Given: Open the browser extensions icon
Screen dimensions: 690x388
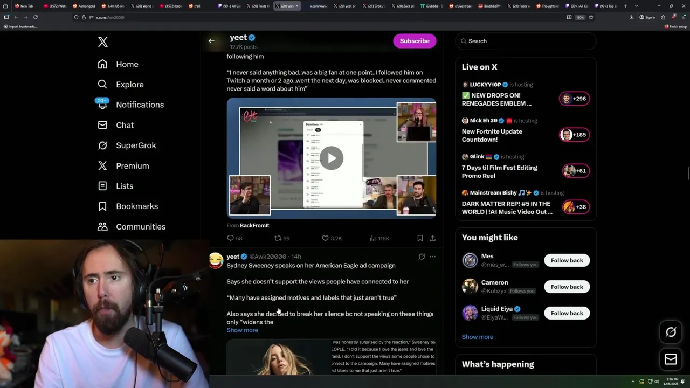Looking at the screenshot, I should tap(663, 17).
